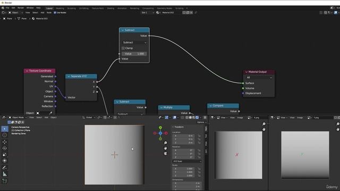Switch to wireframe viewport shading
340x191 pixels.
point(187,117)
